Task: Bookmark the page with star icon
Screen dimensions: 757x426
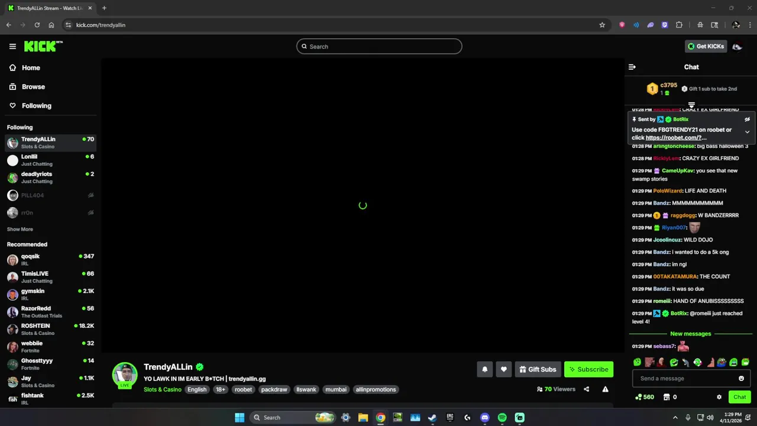Action: pos(602,25)
